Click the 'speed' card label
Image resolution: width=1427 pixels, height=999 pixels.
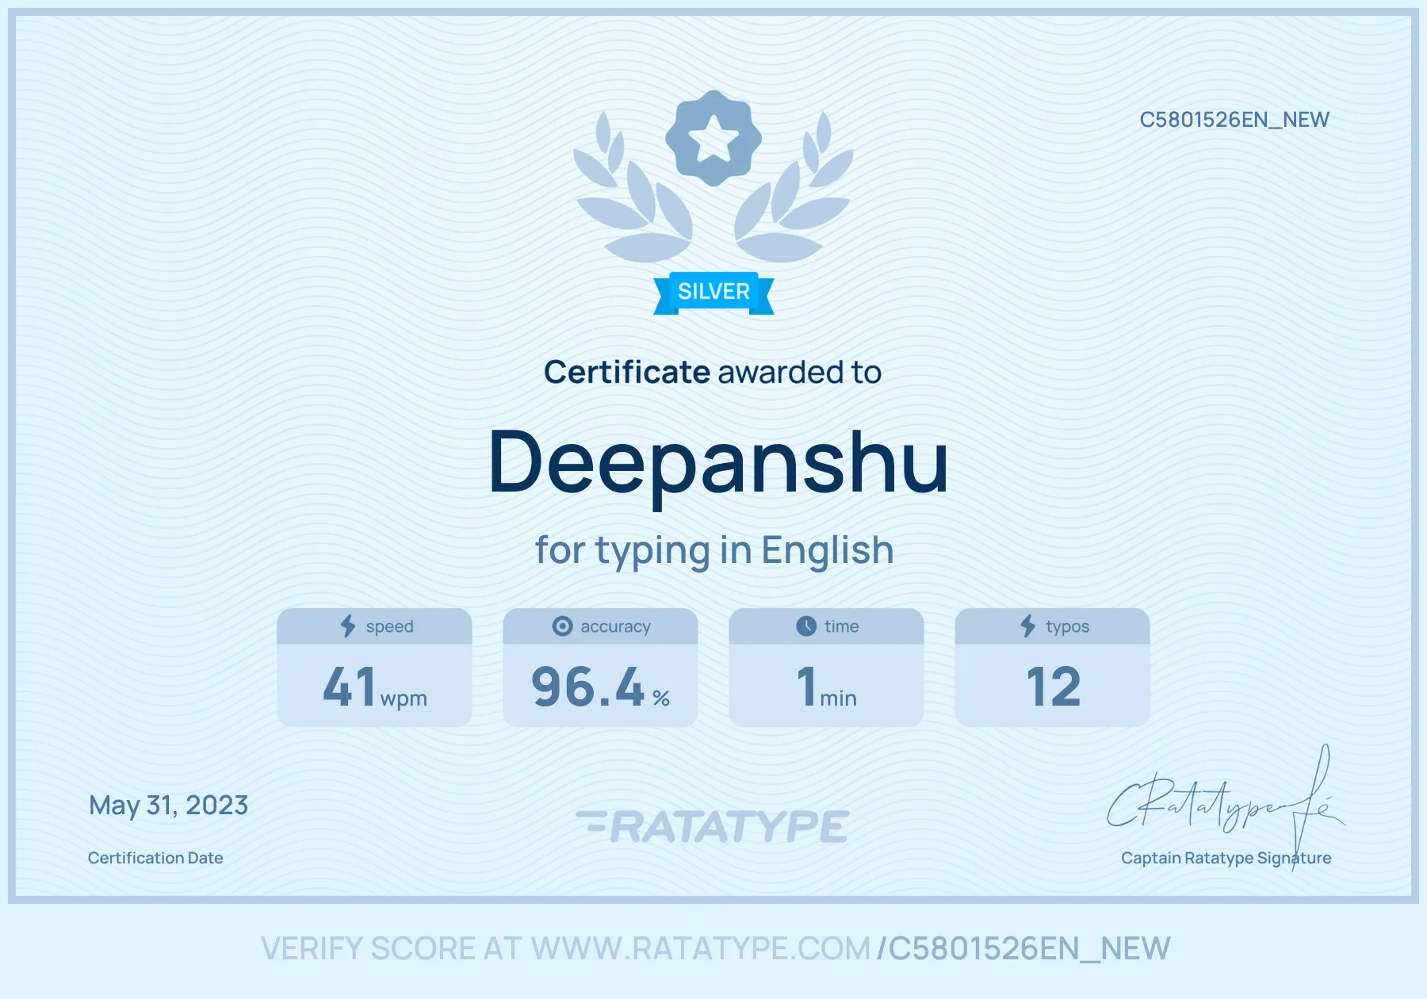tap(389, 626)
